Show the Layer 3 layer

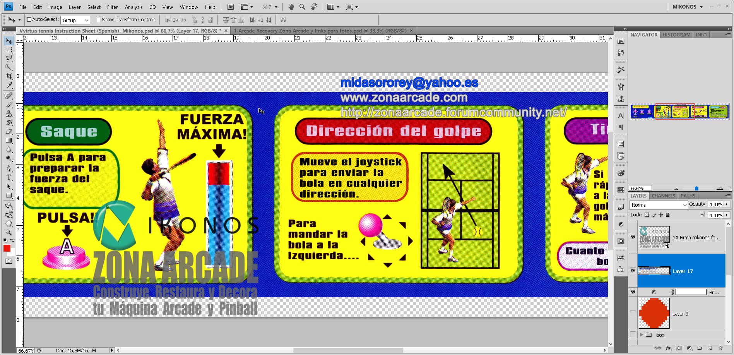click(x=633, y=314)
